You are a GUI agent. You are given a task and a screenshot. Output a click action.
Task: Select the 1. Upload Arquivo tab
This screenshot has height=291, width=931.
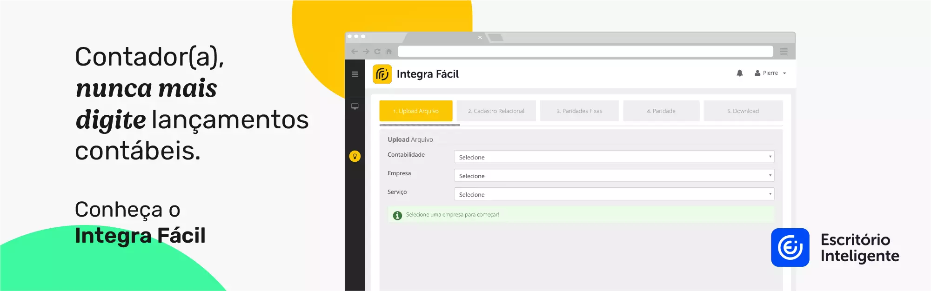click(x=416, y=111)
